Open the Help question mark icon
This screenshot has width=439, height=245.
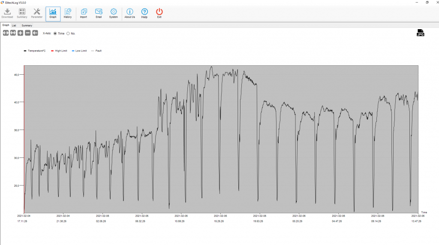click(x=144, y=13)
